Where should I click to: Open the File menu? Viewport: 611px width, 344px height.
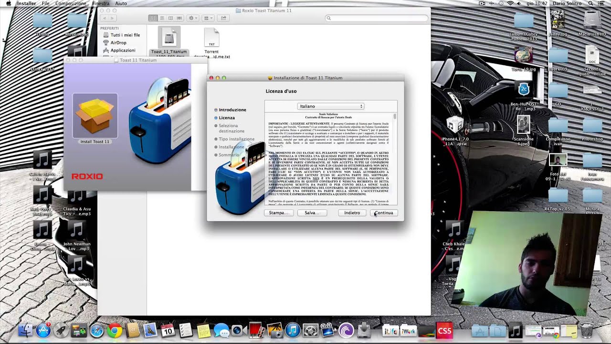[x=46, y=3]
